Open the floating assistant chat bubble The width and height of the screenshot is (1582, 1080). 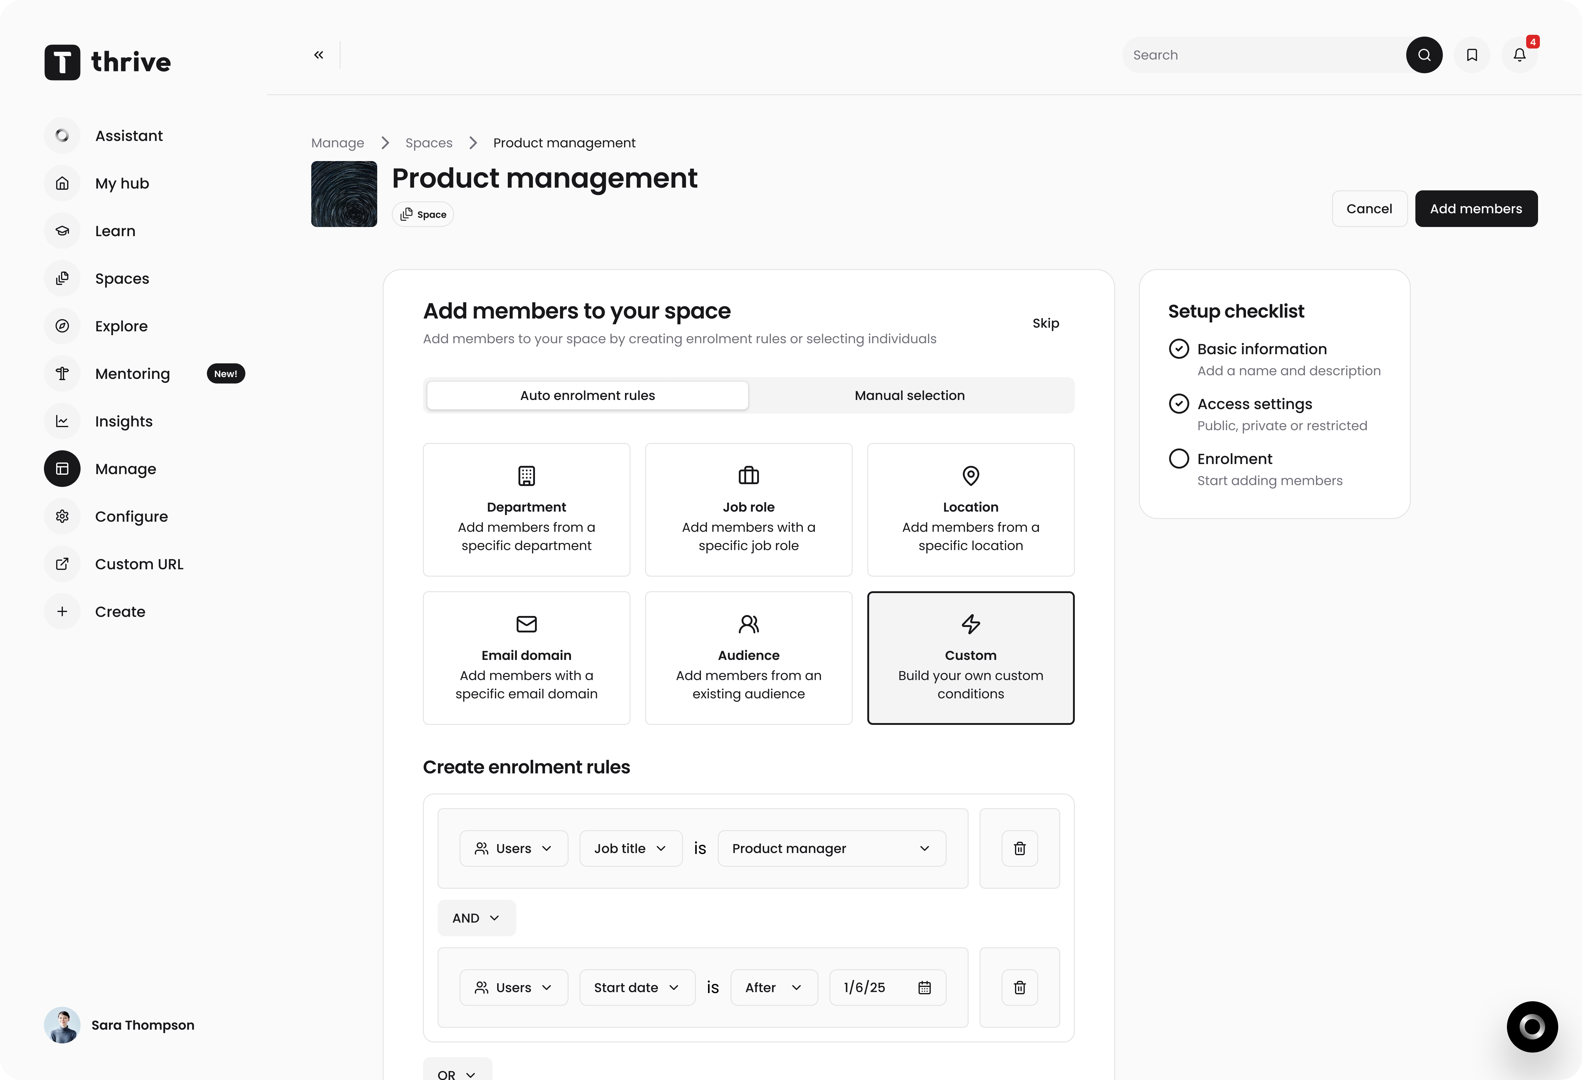coord(1531,1026)
